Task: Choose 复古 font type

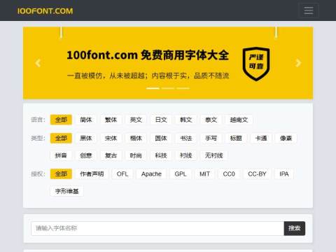Action: pos(111,155)
